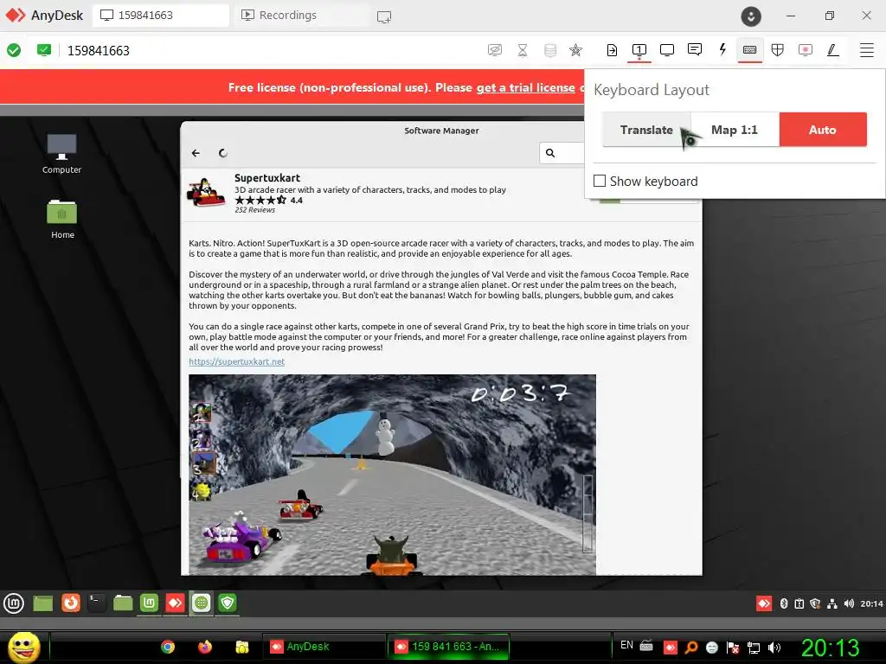
Task: Open the file transfer icon
Action: coord(612,50)
